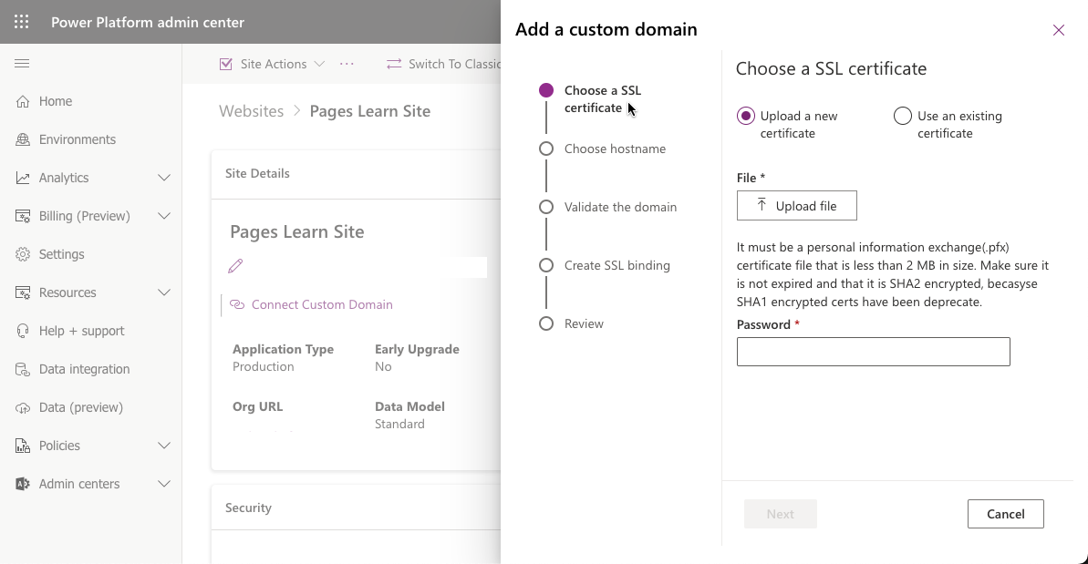
Task: Select Upload a new certificate option
Action: 746,116
